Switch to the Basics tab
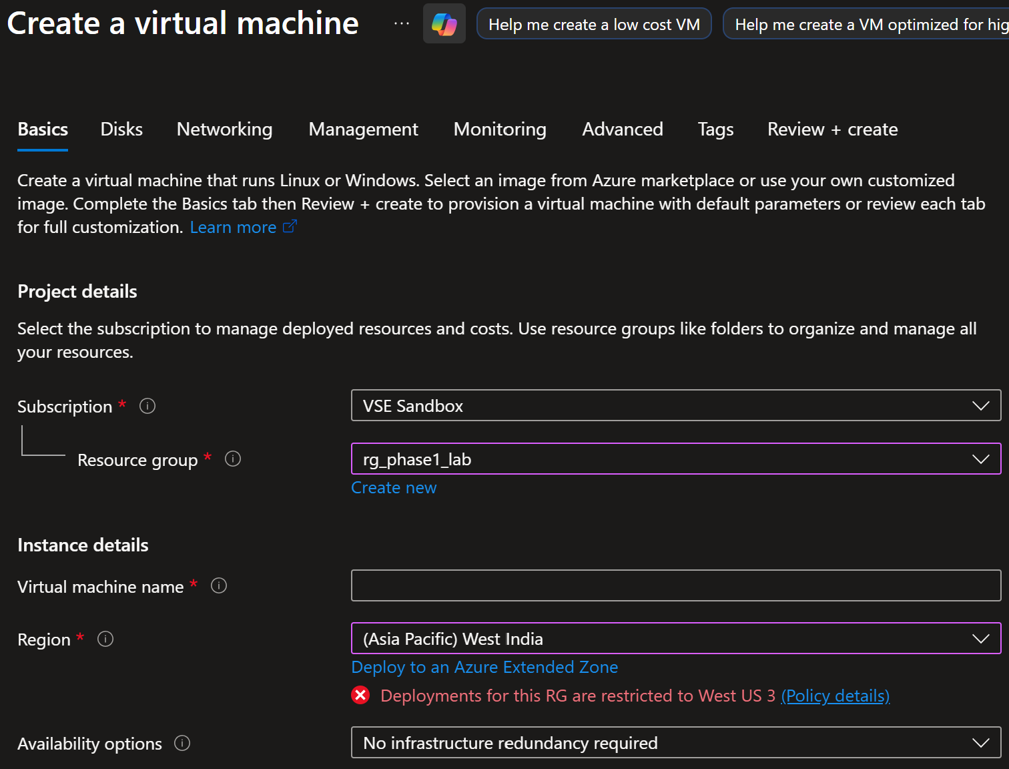The width and height of the screenshot is (1009, 769). click(43, 130)
